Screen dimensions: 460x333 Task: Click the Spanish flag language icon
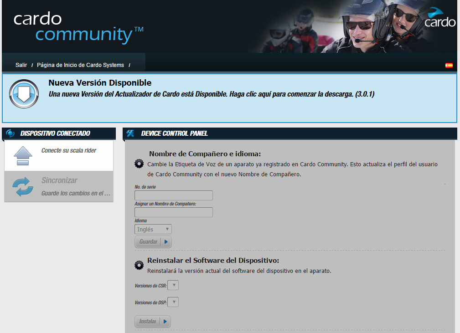click(449, 66)
